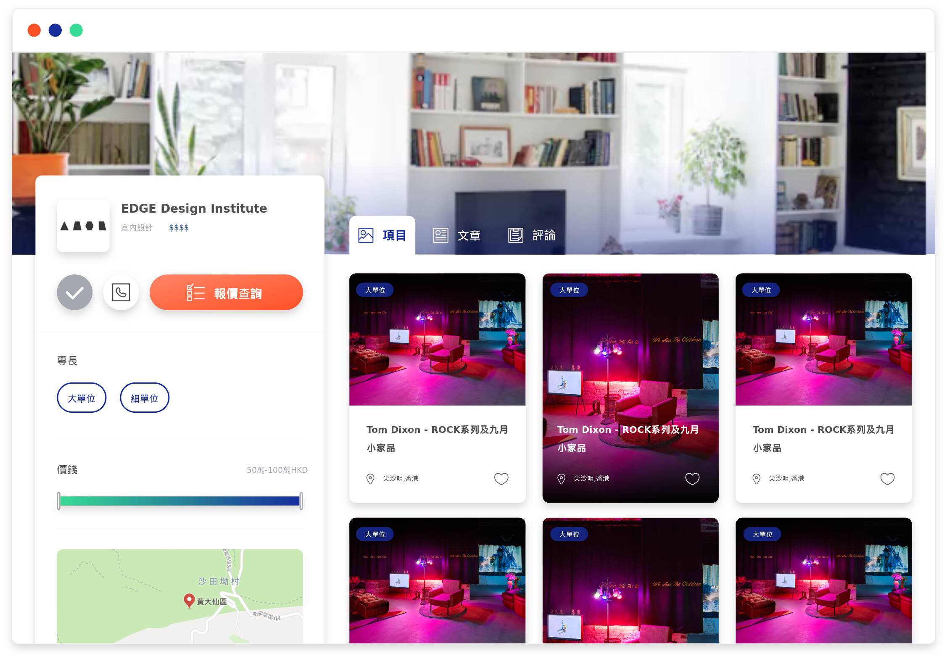Screen dimensions: 947x659
Task: Click the 項目 tab picture icon
Action: click(x=366, y=235)
